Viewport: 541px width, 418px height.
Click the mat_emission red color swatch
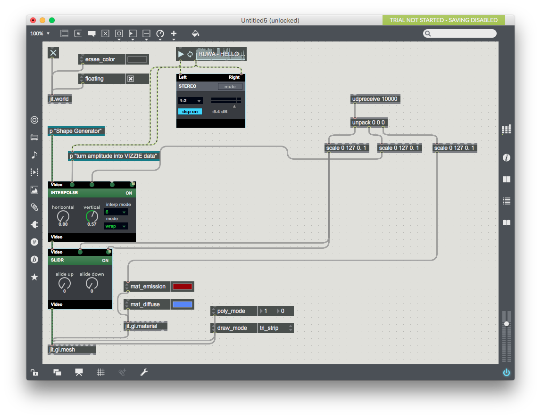click(x=182, y=287)
